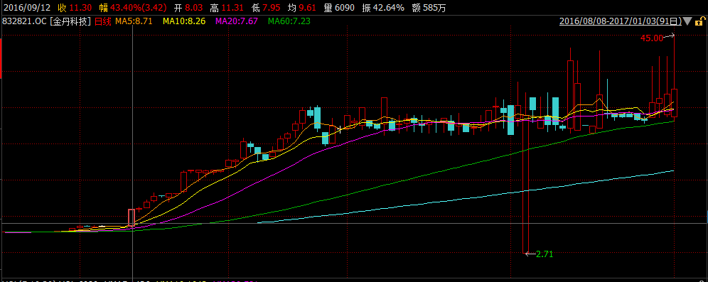Screen dimensions: 708x282
Task: Click the high price 11.31
Action: [x=232, y=8]
